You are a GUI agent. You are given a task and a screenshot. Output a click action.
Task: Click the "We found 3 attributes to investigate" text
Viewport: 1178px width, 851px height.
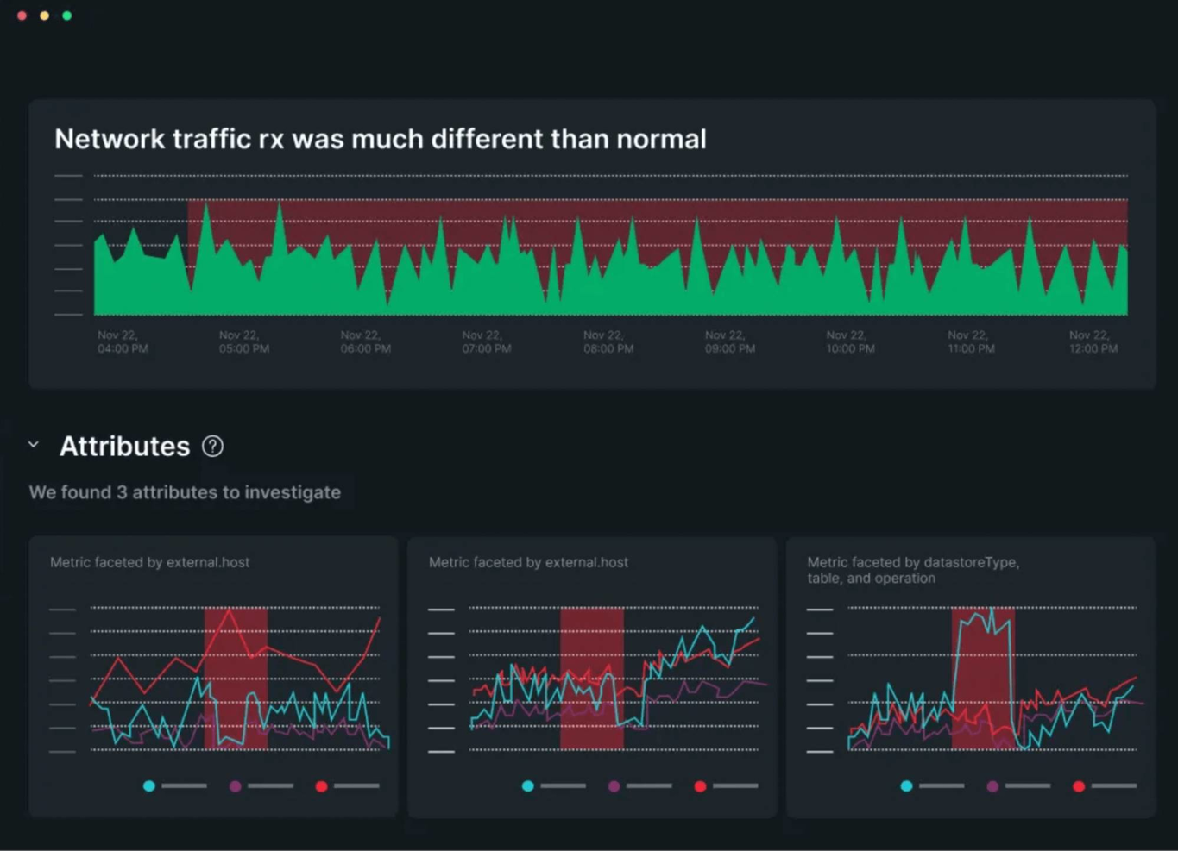point(185,492)
